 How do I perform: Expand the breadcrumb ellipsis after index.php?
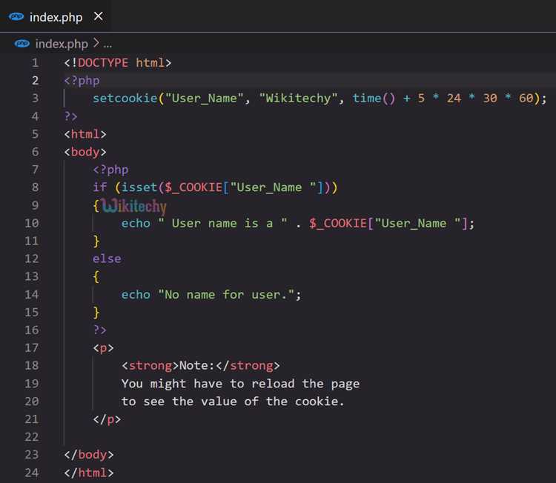click(107, 45)
